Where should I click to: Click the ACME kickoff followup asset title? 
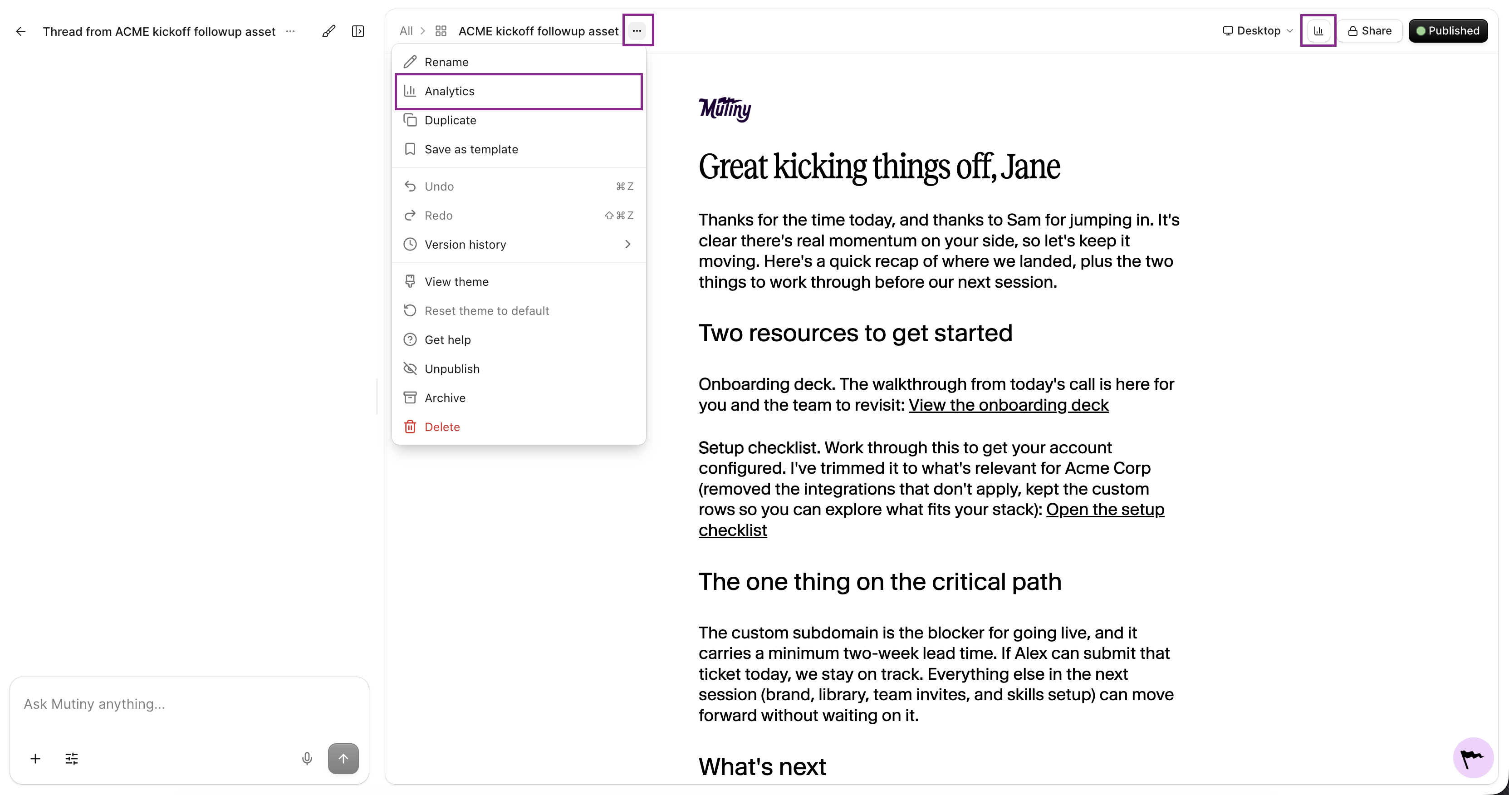tap(539, 31)
